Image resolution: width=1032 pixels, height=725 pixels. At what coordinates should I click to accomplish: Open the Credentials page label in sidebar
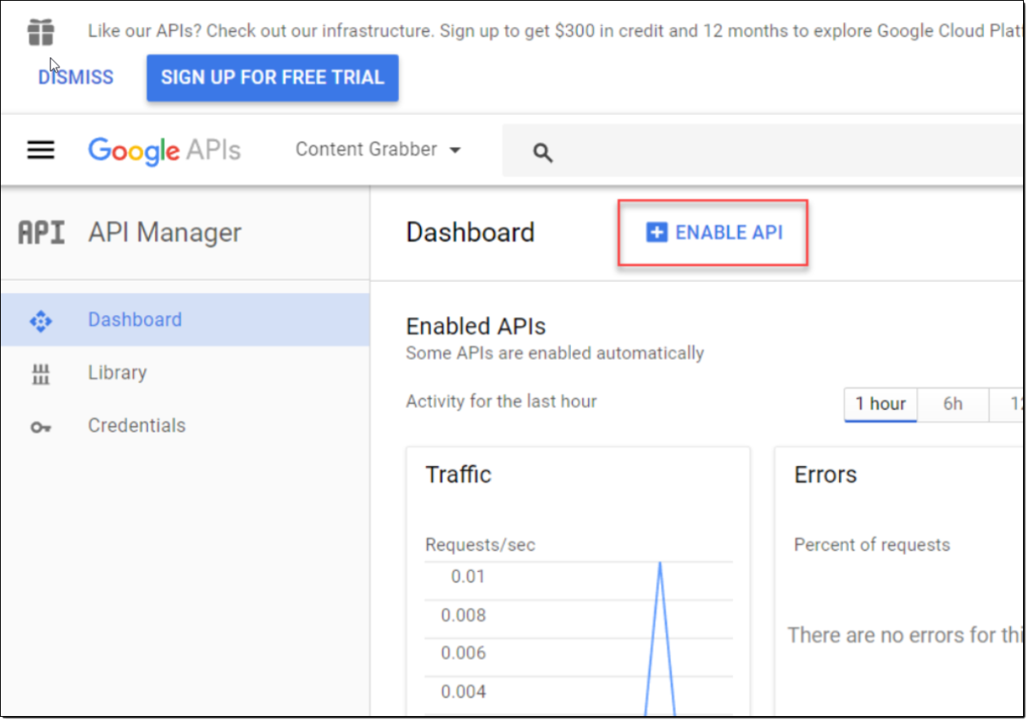tap(137, 425)
